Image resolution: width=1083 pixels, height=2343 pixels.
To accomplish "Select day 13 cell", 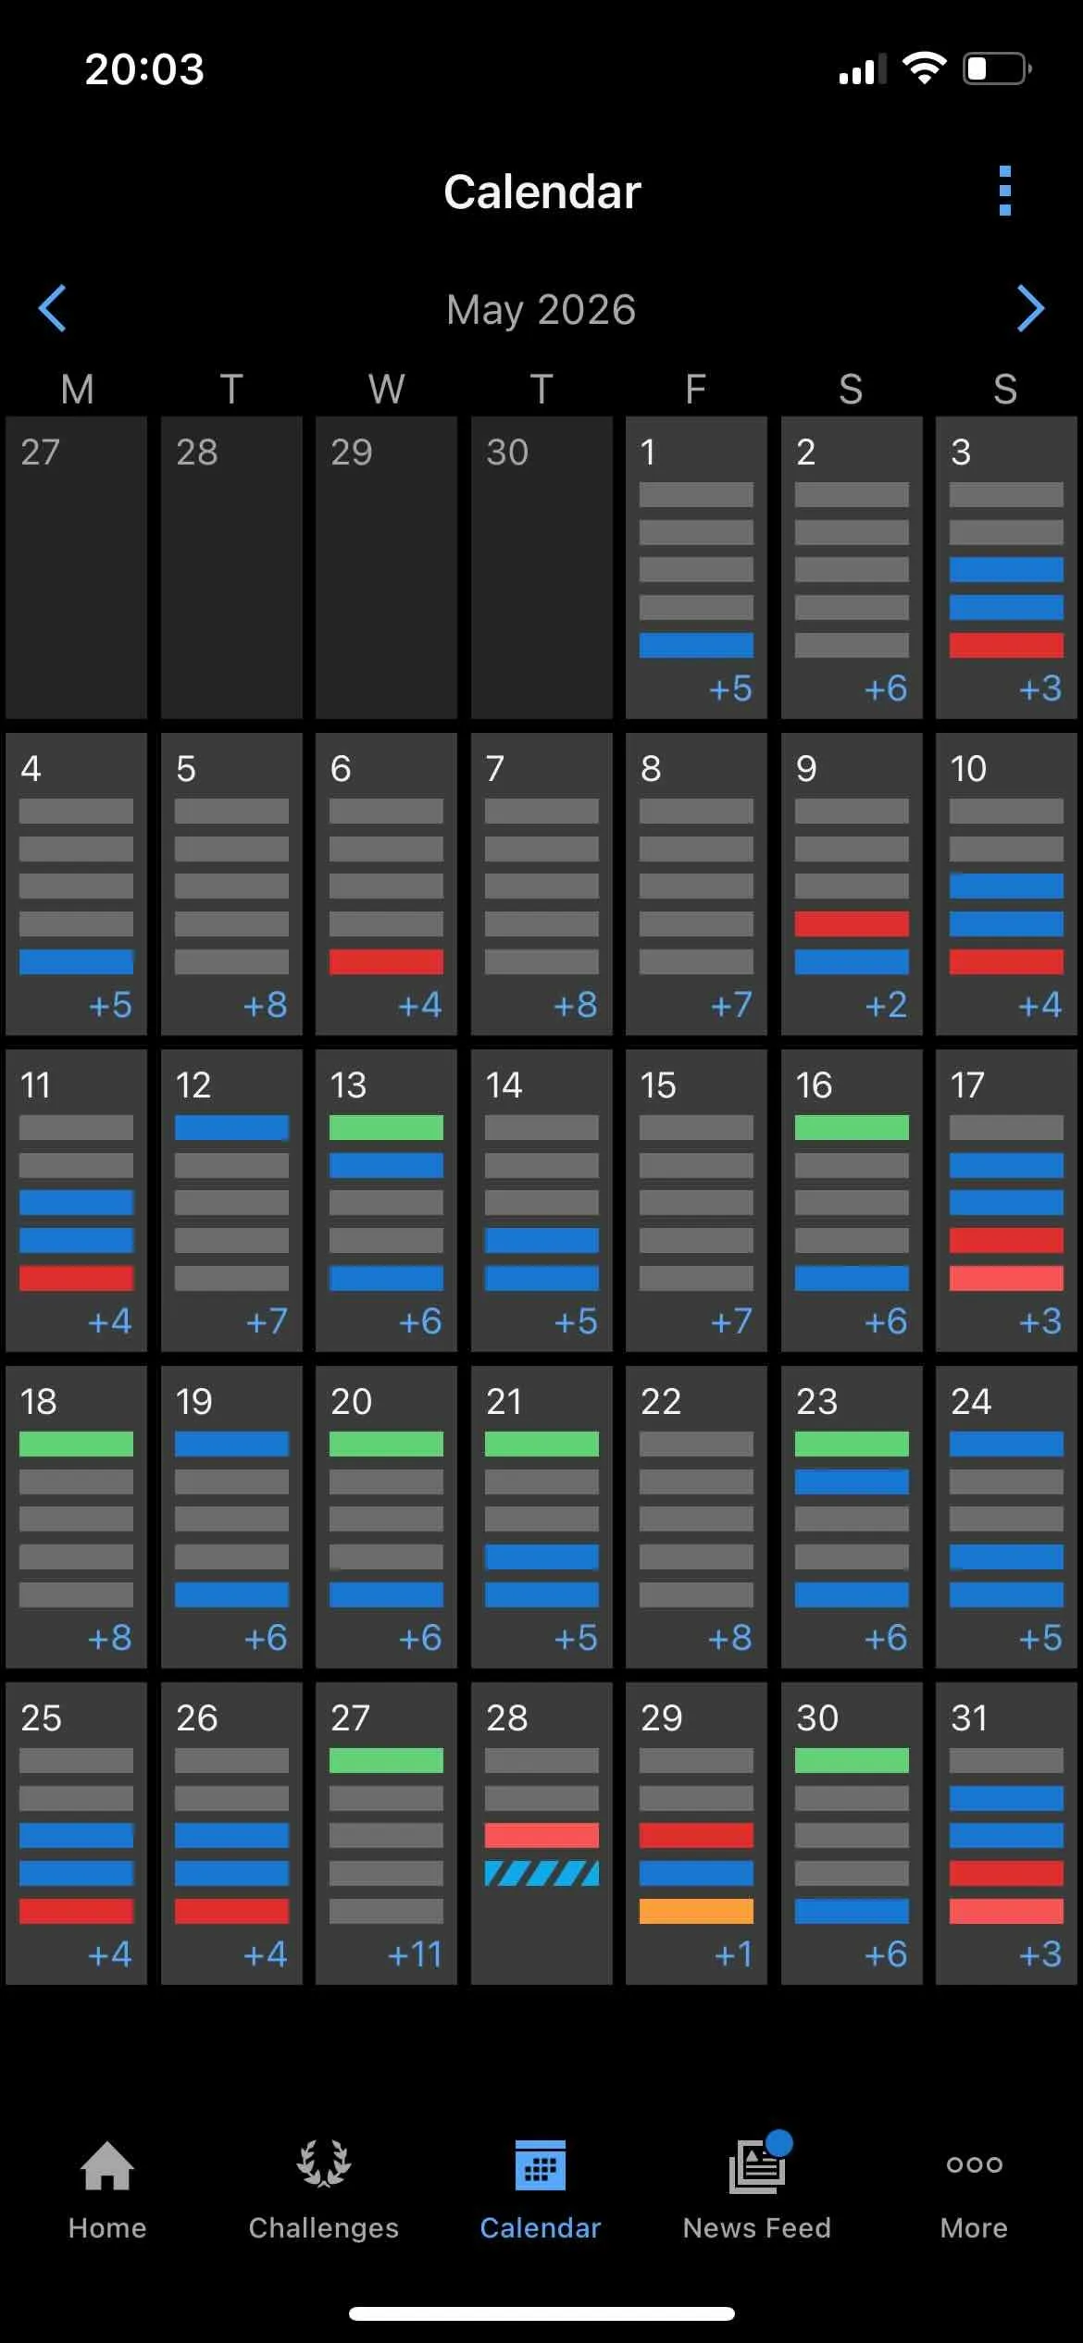I will pos(386,1200).
